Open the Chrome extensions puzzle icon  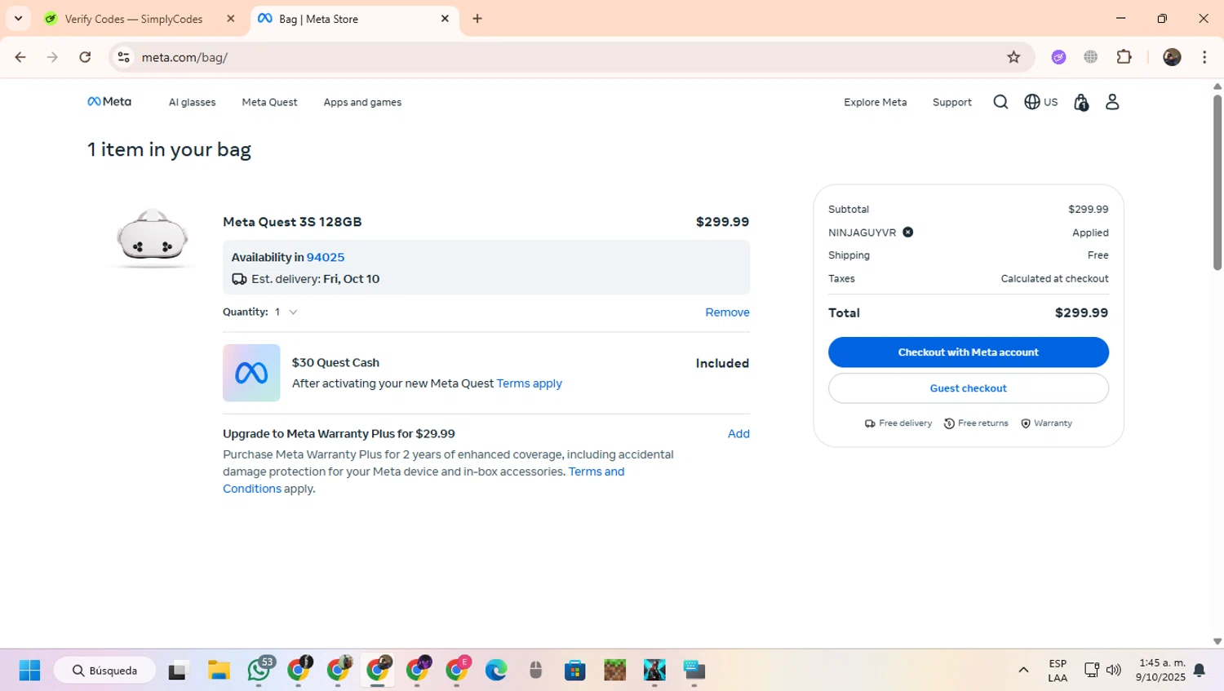coord(1124,57)
